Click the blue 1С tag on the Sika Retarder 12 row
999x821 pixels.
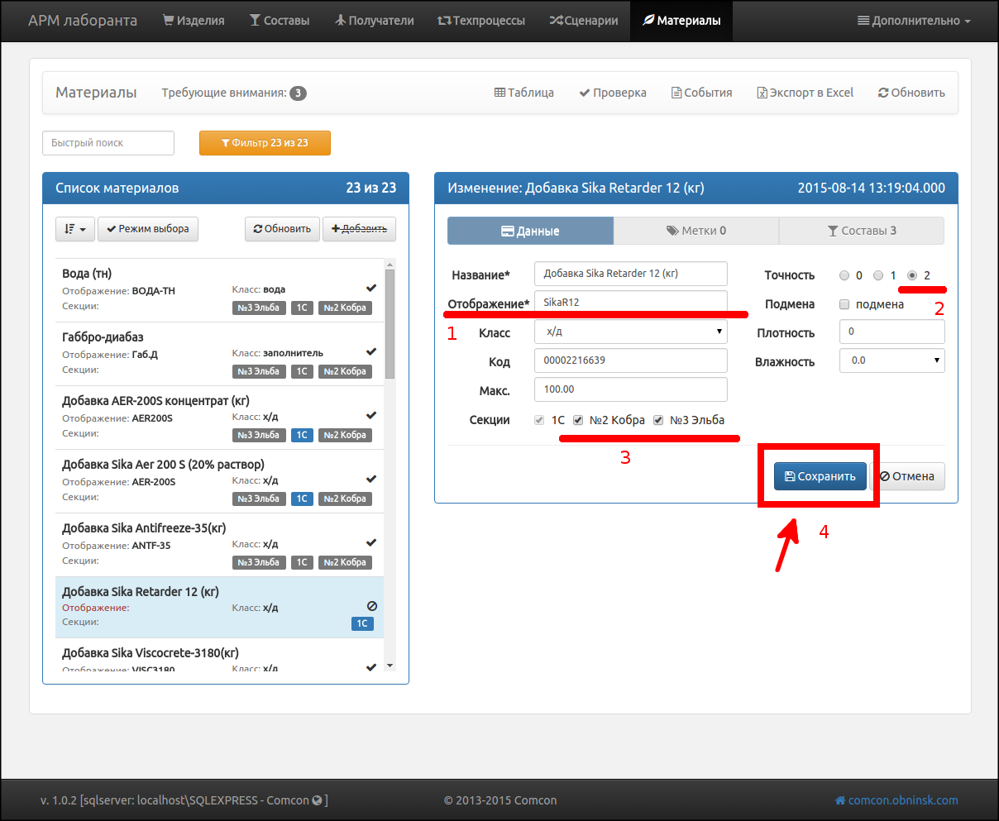(362, 623)
